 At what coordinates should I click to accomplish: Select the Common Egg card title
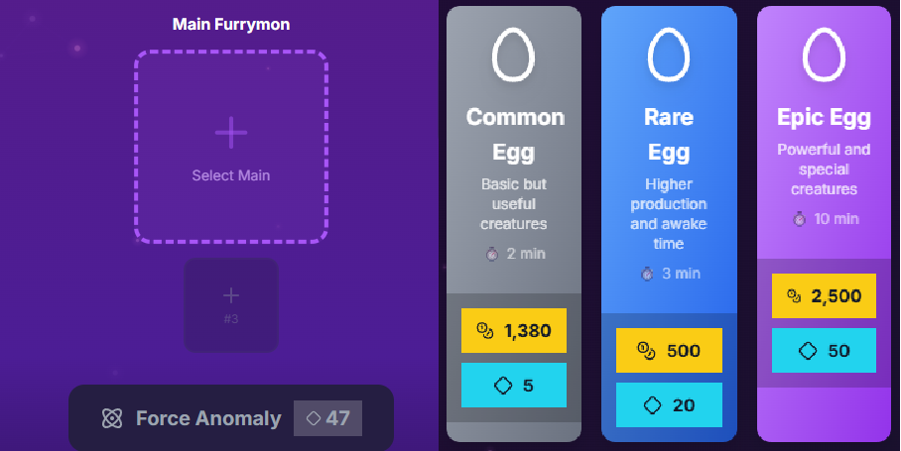pos(515,135)
